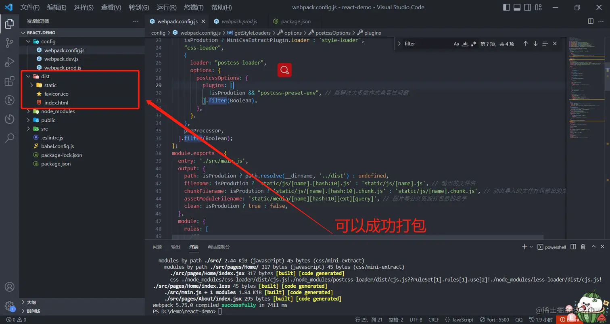Open the Explorer view in activity bar
The image size is (610, 324).
click(x=9, y=24)
